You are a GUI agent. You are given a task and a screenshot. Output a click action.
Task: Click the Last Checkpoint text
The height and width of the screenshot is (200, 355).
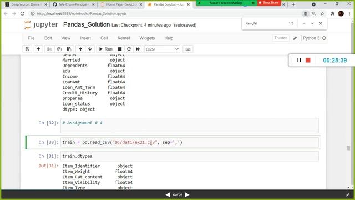141,25
